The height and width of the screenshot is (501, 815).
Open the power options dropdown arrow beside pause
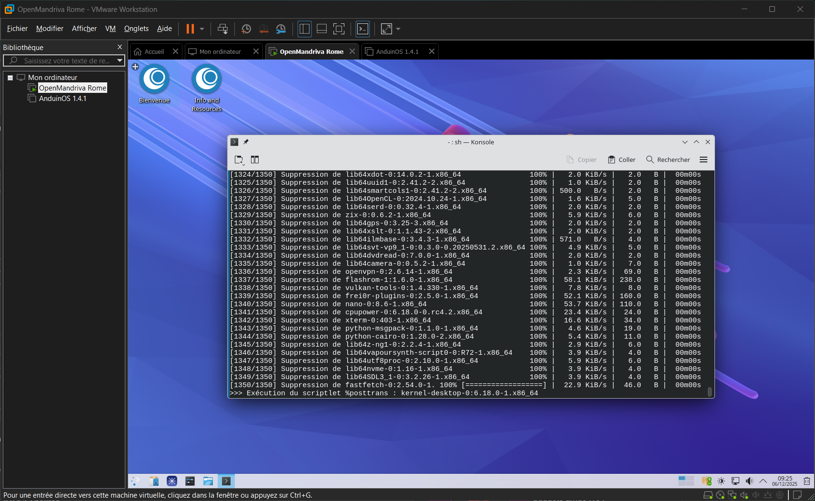pyautogui.click(x=202, y=29)
